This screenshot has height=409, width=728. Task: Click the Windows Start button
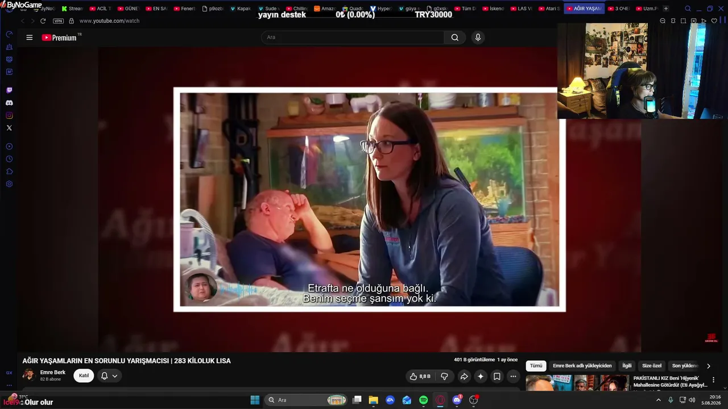pos(255,400)
